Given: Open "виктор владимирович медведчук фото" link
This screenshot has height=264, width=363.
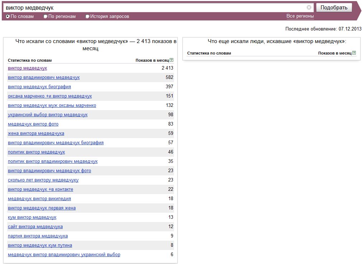Looking at the screenshot, I should 49,171.
